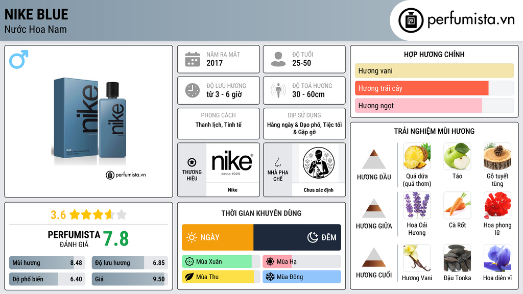This screenshot has width=523, height=294.
Task: Click the longevity value từ 3 - 6 giờ
Action: tap(224, 94)
